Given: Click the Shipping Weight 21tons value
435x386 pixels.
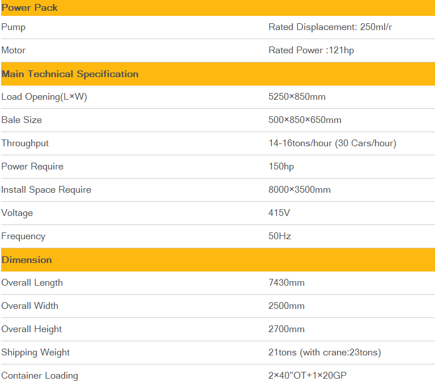Looking at the screenshot, I should pos(325,353).
